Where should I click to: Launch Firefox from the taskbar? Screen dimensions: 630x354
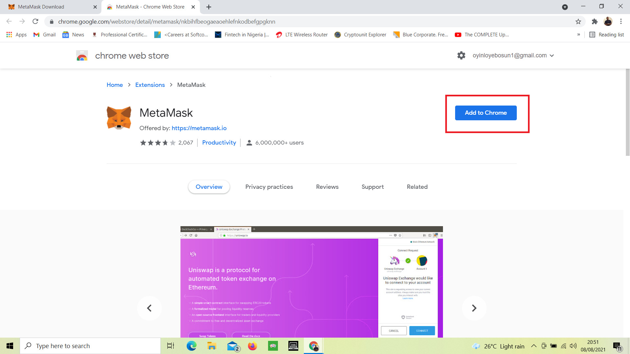click(252, 346)
